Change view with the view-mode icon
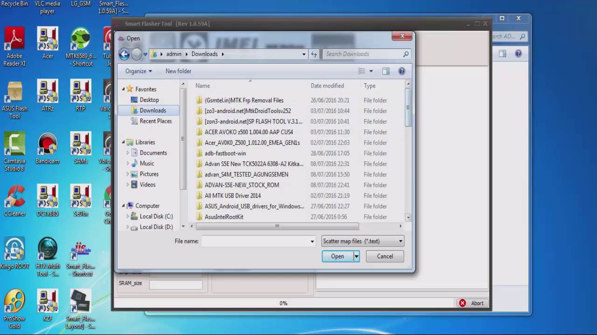 (361, 71)
